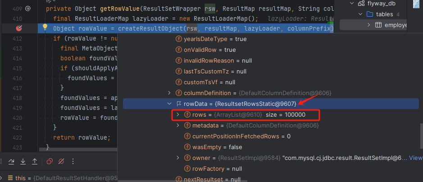Expand the employee table node
Image resolution: width=423 pixels, height=182 pixels.
368,24
